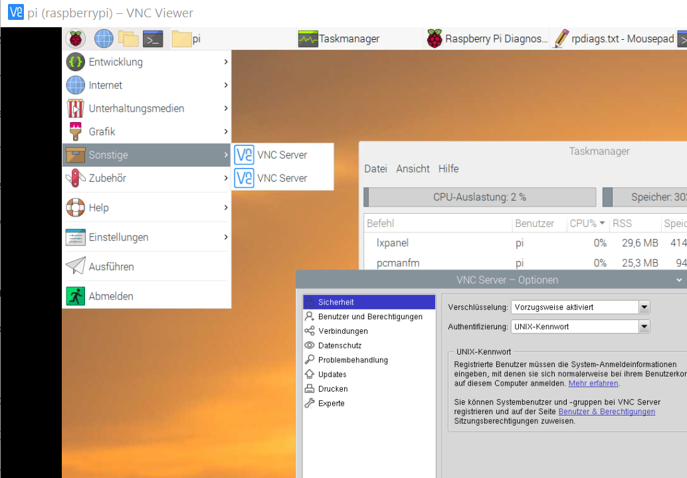Switch to rpdiags.txt Mousepad taskbar entry
This screenshot has width=687, height=478.
click(615, 39)
